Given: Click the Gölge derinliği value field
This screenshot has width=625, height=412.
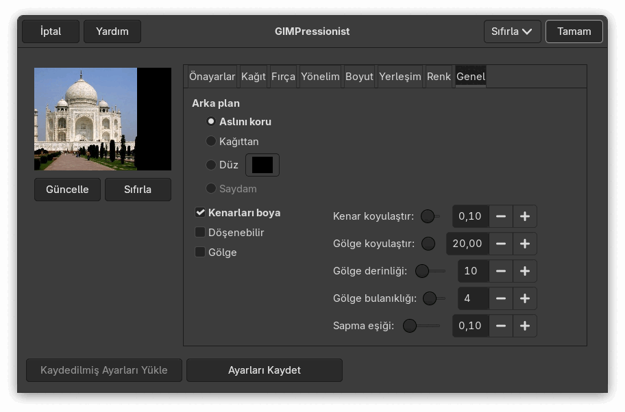Looking at the screenshot, I should point(473,271).
